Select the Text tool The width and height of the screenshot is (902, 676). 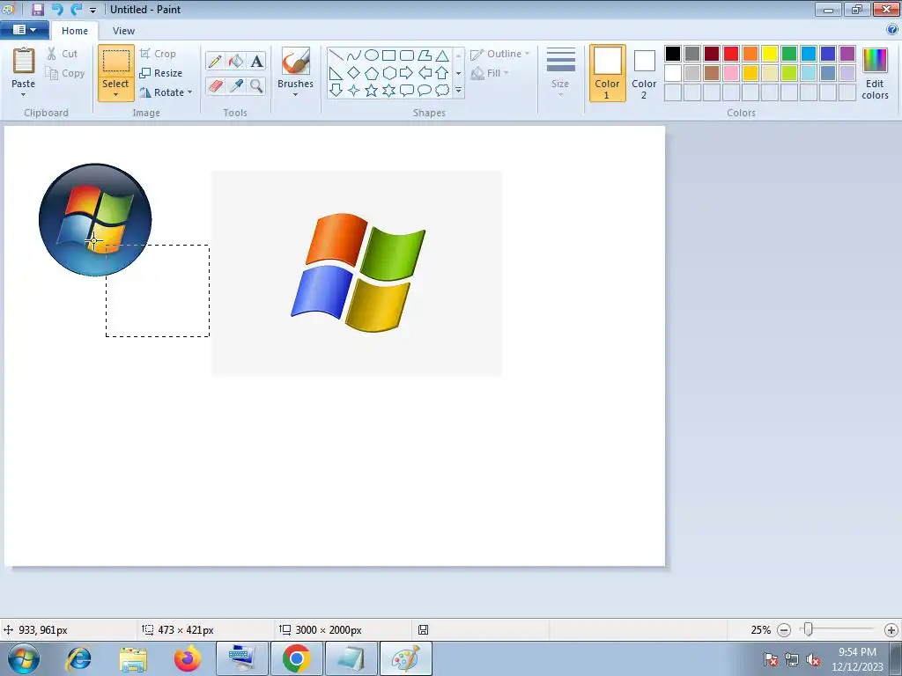pyautogui.click(x=256, y=61)
